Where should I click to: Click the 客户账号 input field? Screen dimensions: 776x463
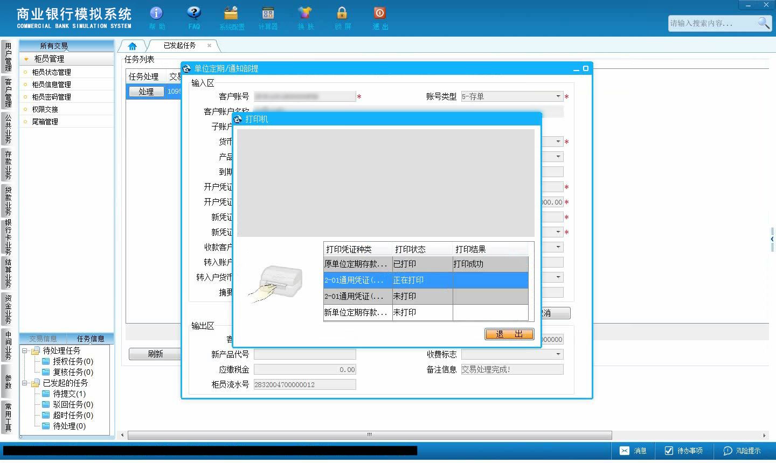pos(304,96)
